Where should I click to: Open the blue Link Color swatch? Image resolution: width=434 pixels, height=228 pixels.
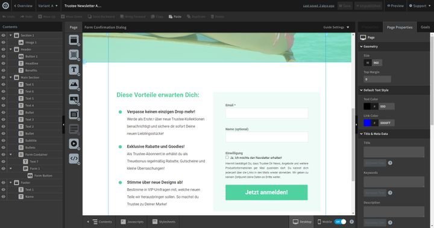(x=367, y=122)
